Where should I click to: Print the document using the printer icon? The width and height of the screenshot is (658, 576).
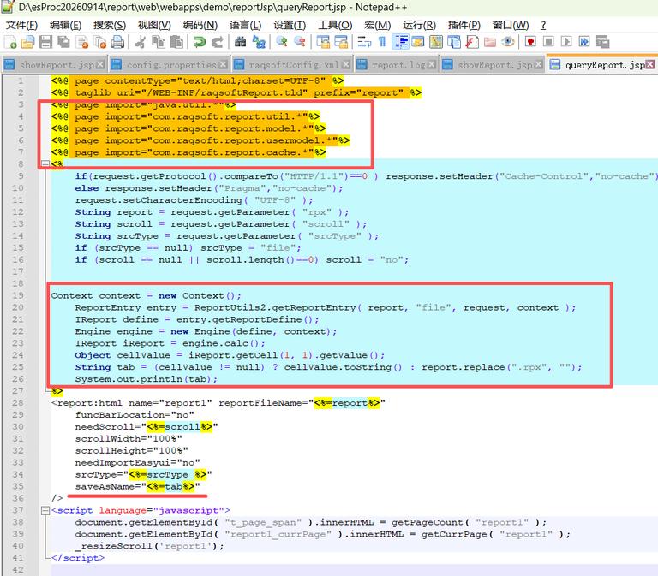118,42
